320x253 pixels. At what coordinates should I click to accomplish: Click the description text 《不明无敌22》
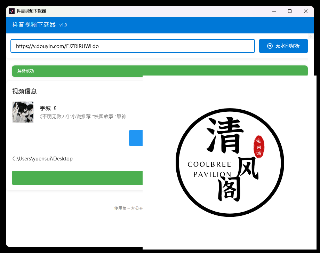click(55, 116)
